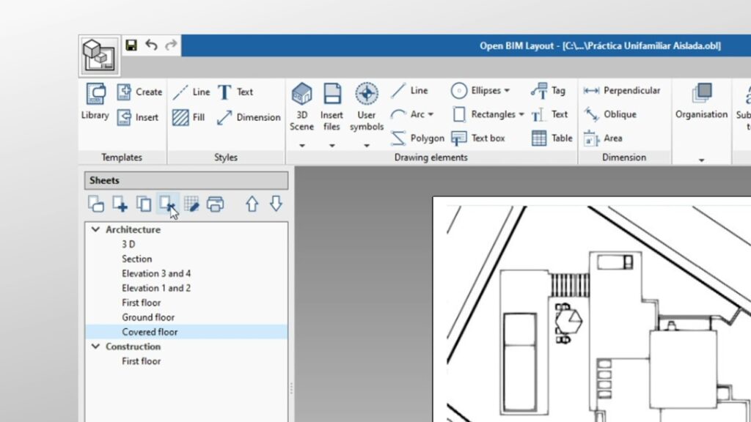The image size is (751, 422).
Task: Click the add new sheet icon
Action: (x=120, y=204)
